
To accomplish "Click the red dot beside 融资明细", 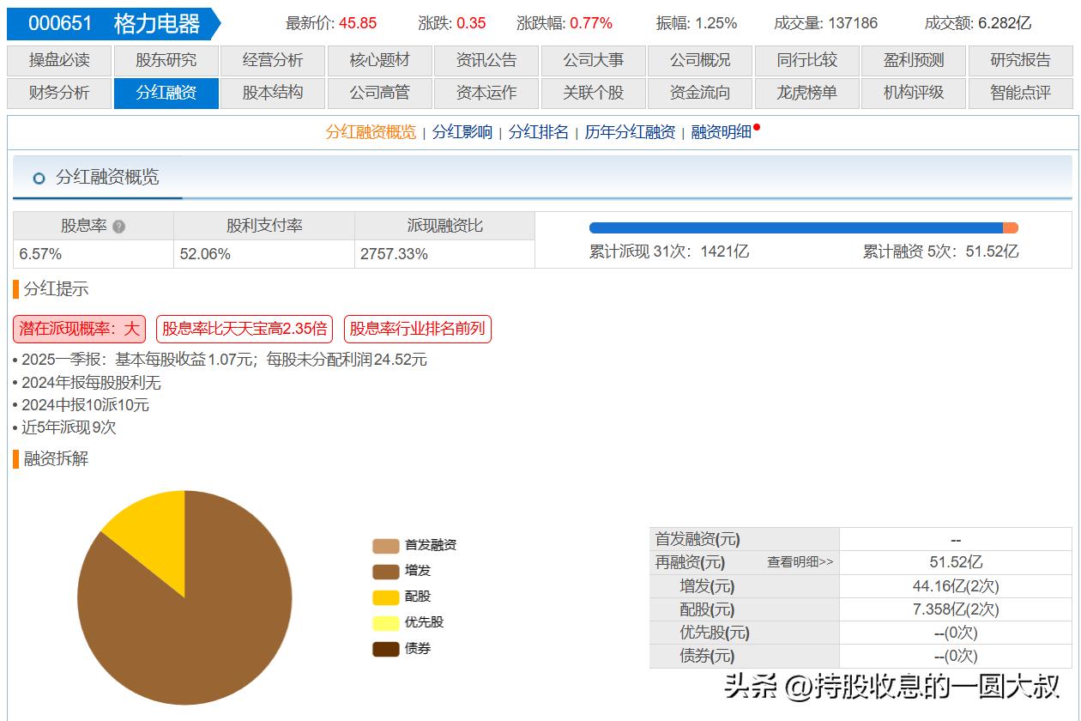I will tap(756, 125).
